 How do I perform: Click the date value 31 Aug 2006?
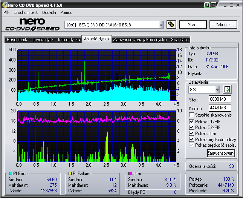point(217,67)
